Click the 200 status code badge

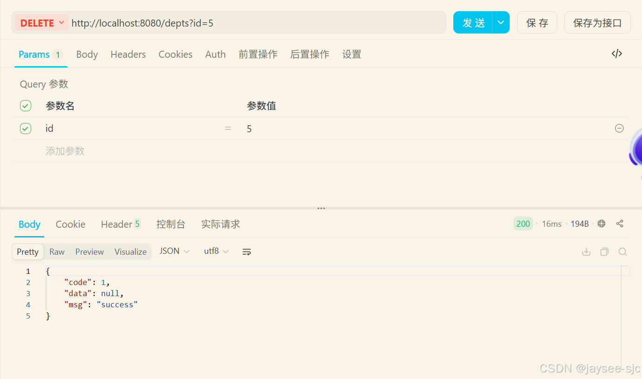523,223
